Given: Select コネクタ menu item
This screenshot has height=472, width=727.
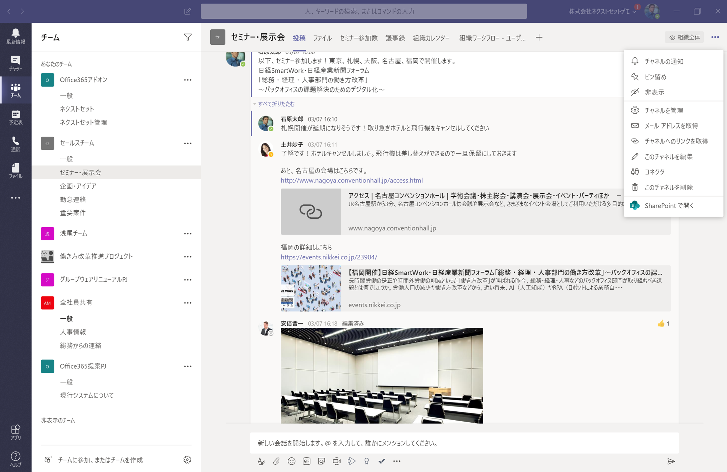Looking at the screenshot, I should pyautogui.click(x=673, y=172).
